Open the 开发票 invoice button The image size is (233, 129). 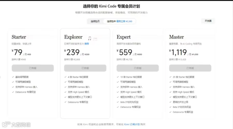208,21
